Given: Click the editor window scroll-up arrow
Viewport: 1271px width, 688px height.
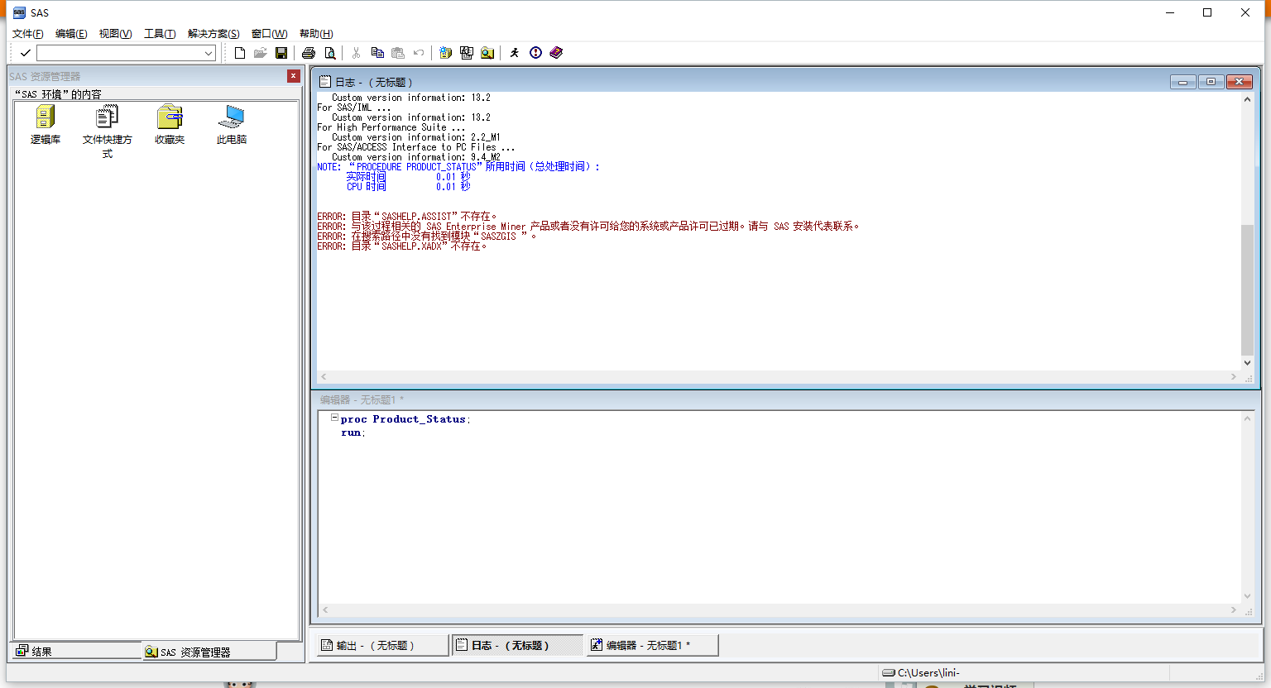Looking at the screenshot, I should click(1247, 418).
